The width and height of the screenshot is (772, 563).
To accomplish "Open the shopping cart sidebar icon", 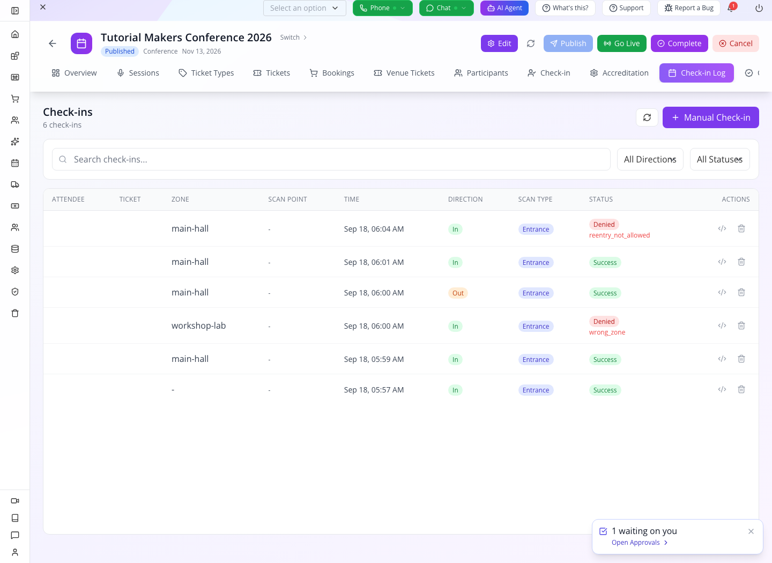I will click(x=15, y=99).
